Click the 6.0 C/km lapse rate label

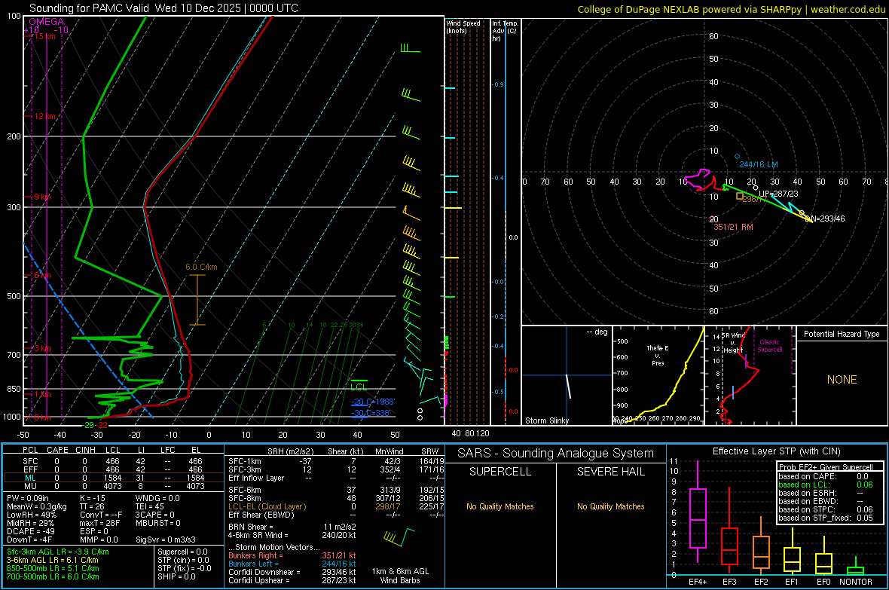pyautogui.click(x=201, y=267)
